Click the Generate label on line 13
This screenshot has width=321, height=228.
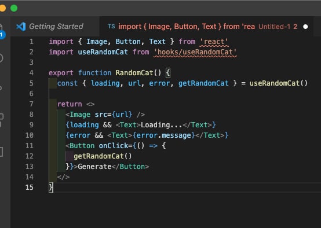coord(94,167)
